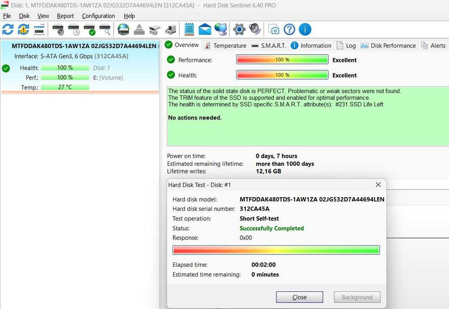The image size is (449, 309).
Task: Click Close in the Hard Disk Test dialog
Action: [x=299, y=297]
